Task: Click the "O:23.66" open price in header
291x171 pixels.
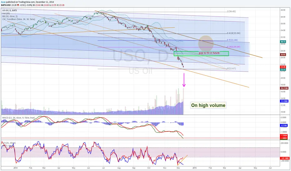Action: (x=37, y=5)
